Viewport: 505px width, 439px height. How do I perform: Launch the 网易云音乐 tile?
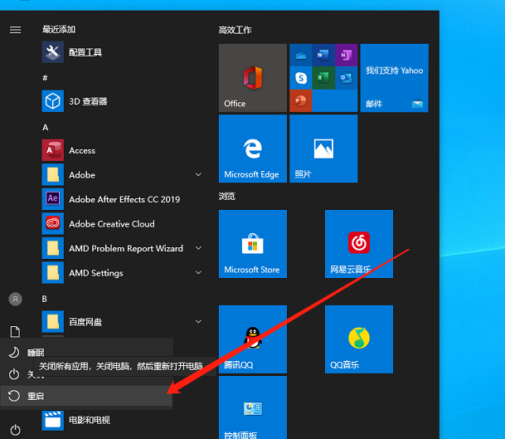click(x=359, y=244)
